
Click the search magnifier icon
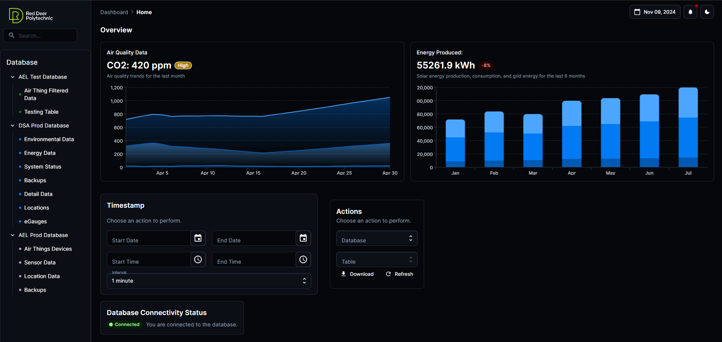pos(12,35)
